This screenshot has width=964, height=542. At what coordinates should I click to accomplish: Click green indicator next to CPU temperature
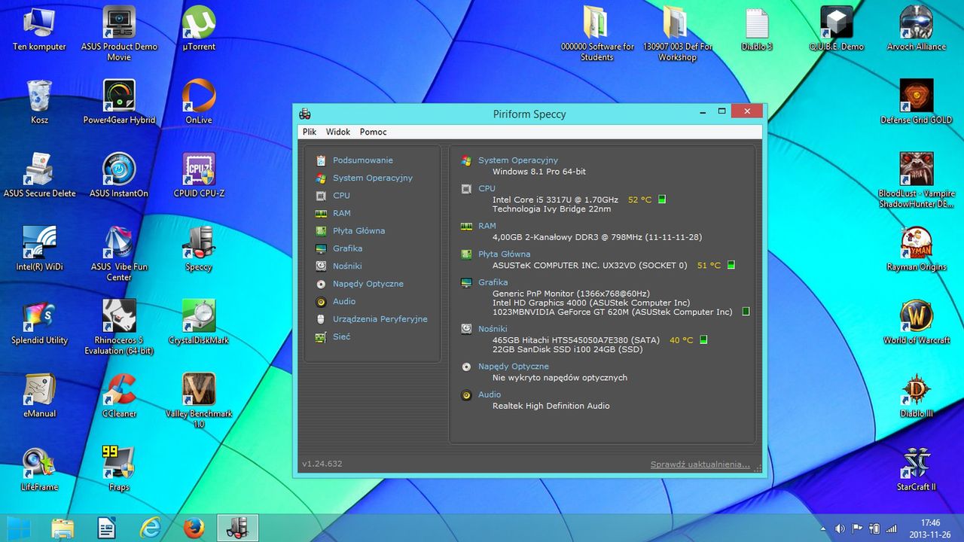(x=662, y=199)
